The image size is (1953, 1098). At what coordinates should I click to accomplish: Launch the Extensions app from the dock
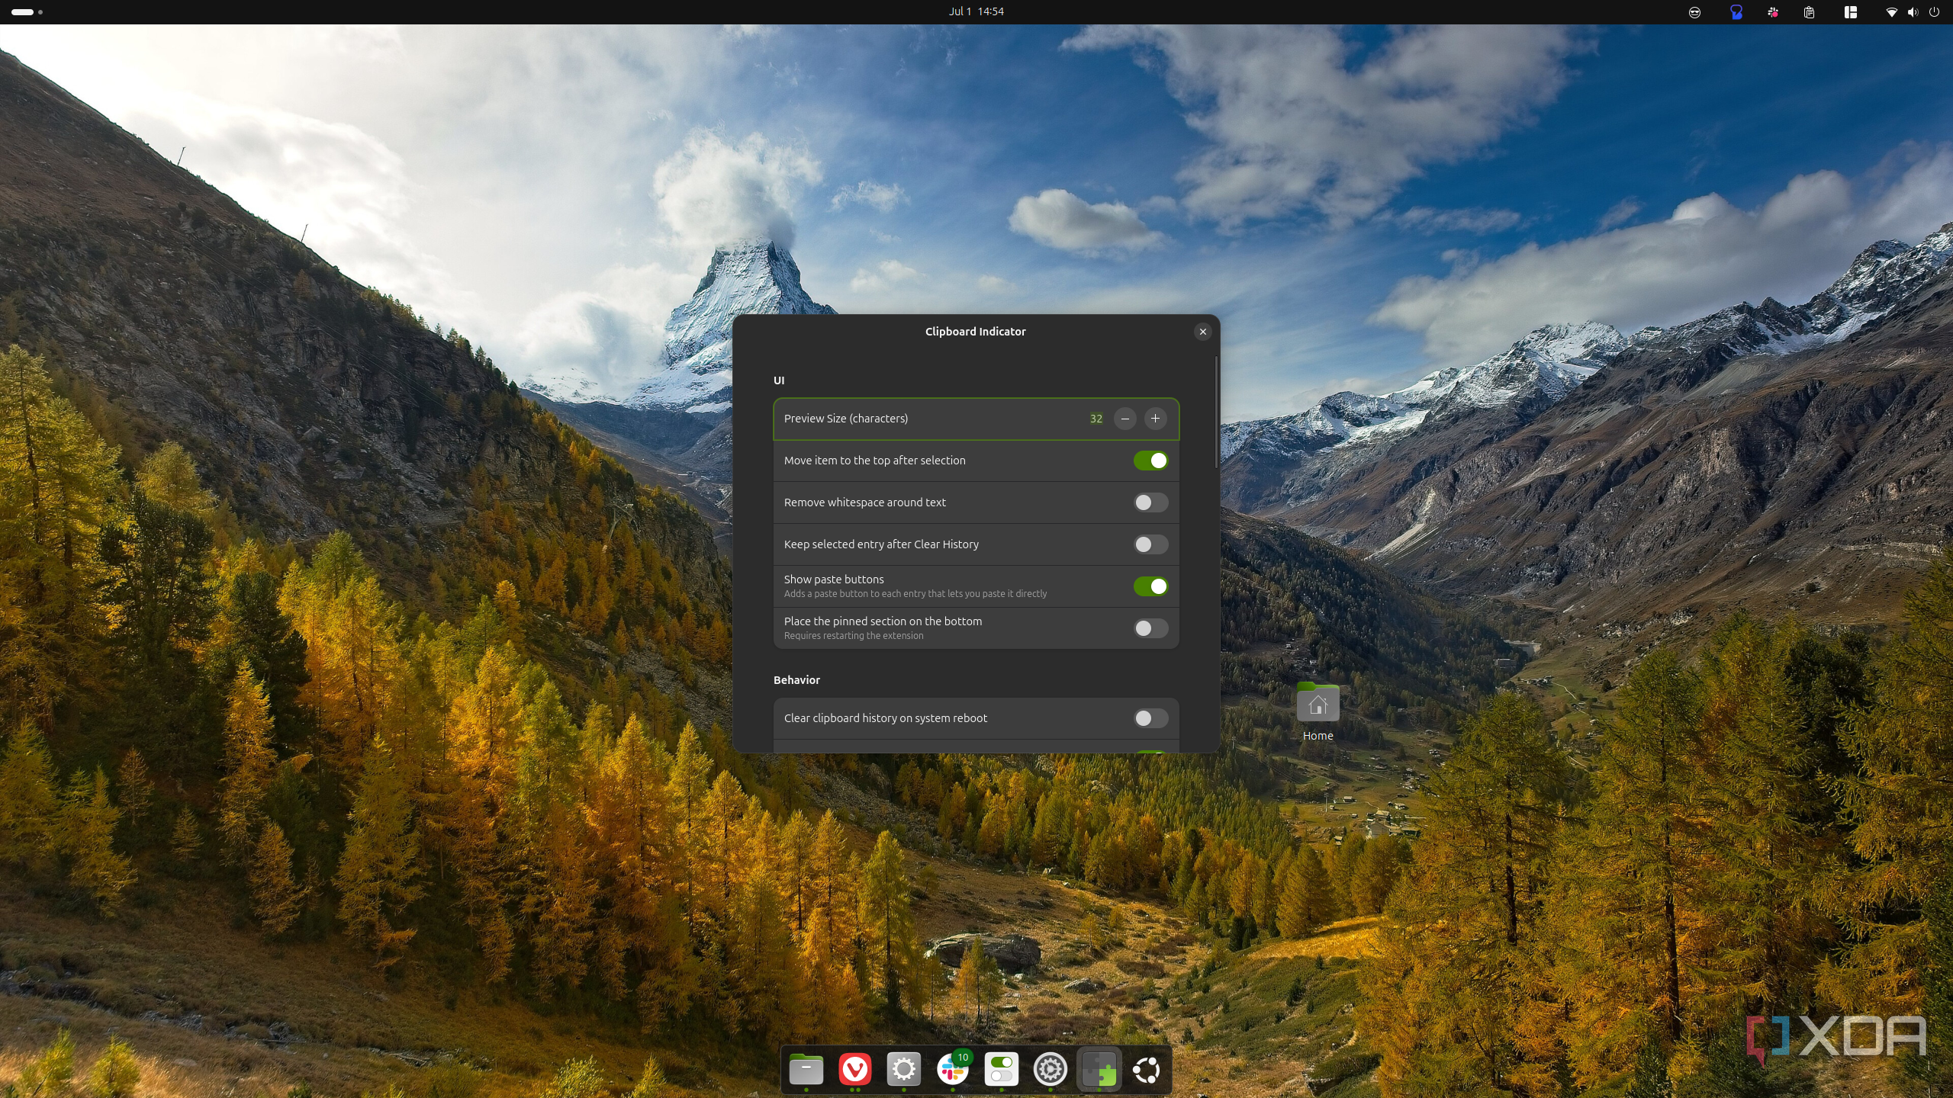click(x=1099, y=1069)
